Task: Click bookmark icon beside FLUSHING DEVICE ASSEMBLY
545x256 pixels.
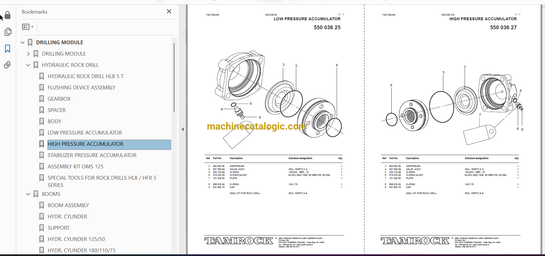Action: pos(42,88)
